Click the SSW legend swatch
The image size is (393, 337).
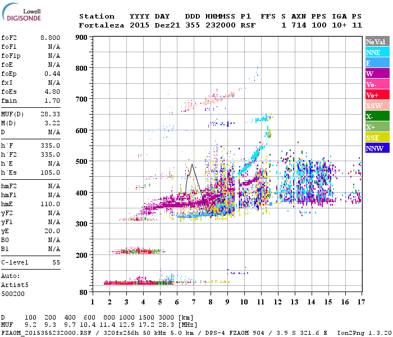pos(377,106)
